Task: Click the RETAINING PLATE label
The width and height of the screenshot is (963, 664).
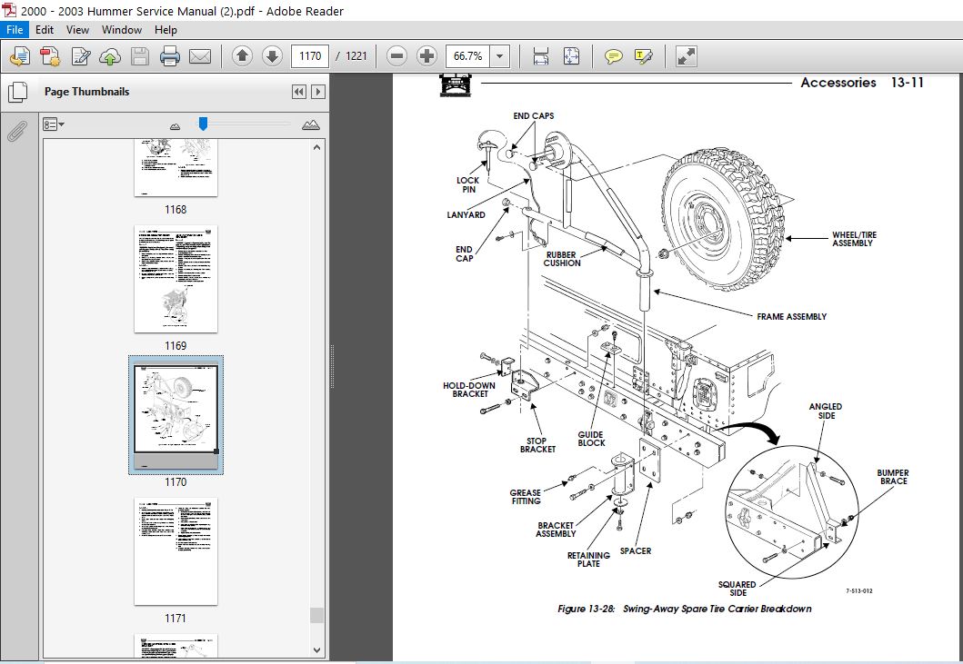Action: tap(588, 559)
